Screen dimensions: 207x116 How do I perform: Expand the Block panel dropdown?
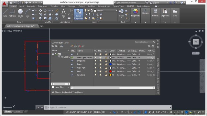[124, 22]
